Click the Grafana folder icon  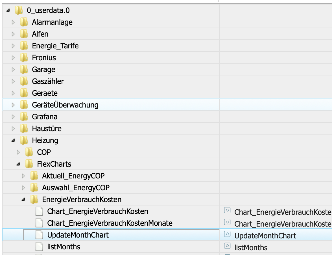point(24,117)
